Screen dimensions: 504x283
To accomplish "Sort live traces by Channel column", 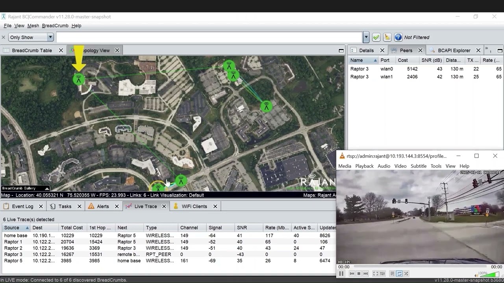I will (193, 228).
